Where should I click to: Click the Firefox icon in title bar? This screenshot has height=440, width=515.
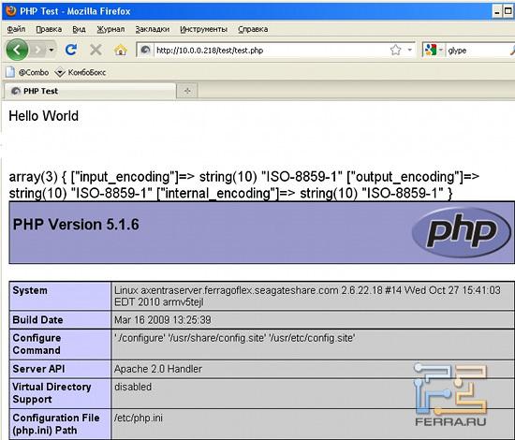10,11
